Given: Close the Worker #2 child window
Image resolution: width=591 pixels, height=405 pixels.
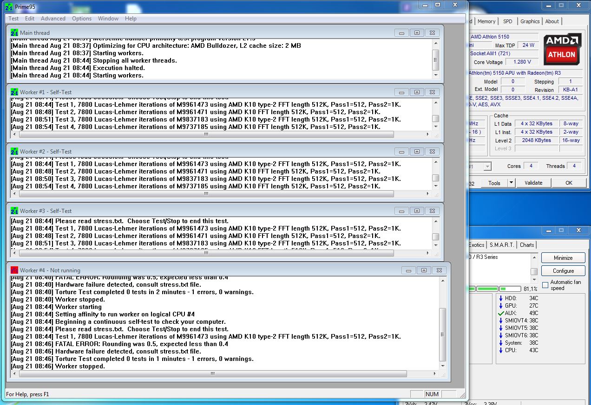Looking at the screenshot, I should 432,151.
